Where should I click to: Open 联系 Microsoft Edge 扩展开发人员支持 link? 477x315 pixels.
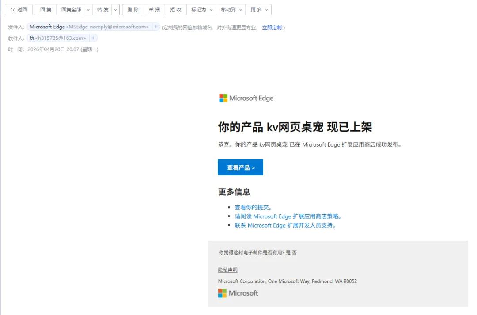click(285, 225)
